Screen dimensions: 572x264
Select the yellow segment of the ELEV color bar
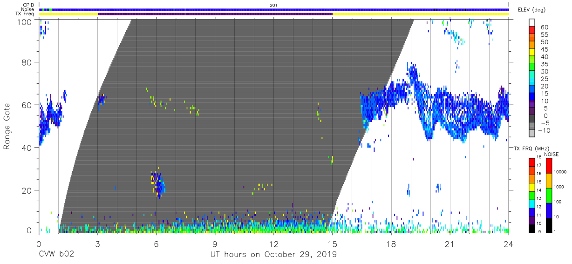(x=532, y=53)
